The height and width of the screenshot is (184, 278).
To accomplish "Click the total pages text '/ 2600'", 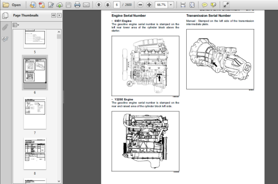I will pos(127,5).
